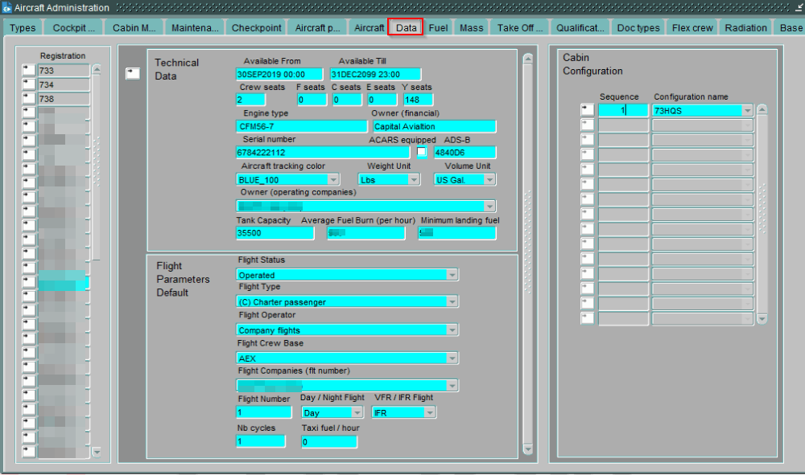Toggle the ACARS equipped checkbox
Screen dimensions: 805x475
[422, 152]
